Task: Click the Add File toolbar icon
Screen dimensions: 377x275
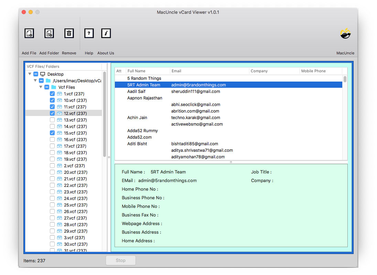Action: tap(29, 33)
